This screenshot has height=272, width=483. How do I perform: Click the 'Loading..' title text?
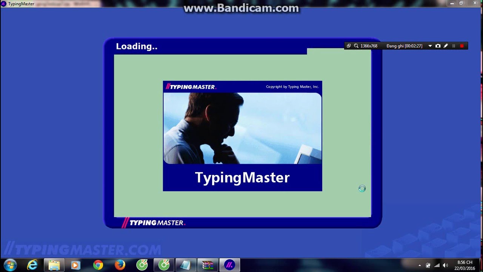pyautogui.click(x=137, y=46)
